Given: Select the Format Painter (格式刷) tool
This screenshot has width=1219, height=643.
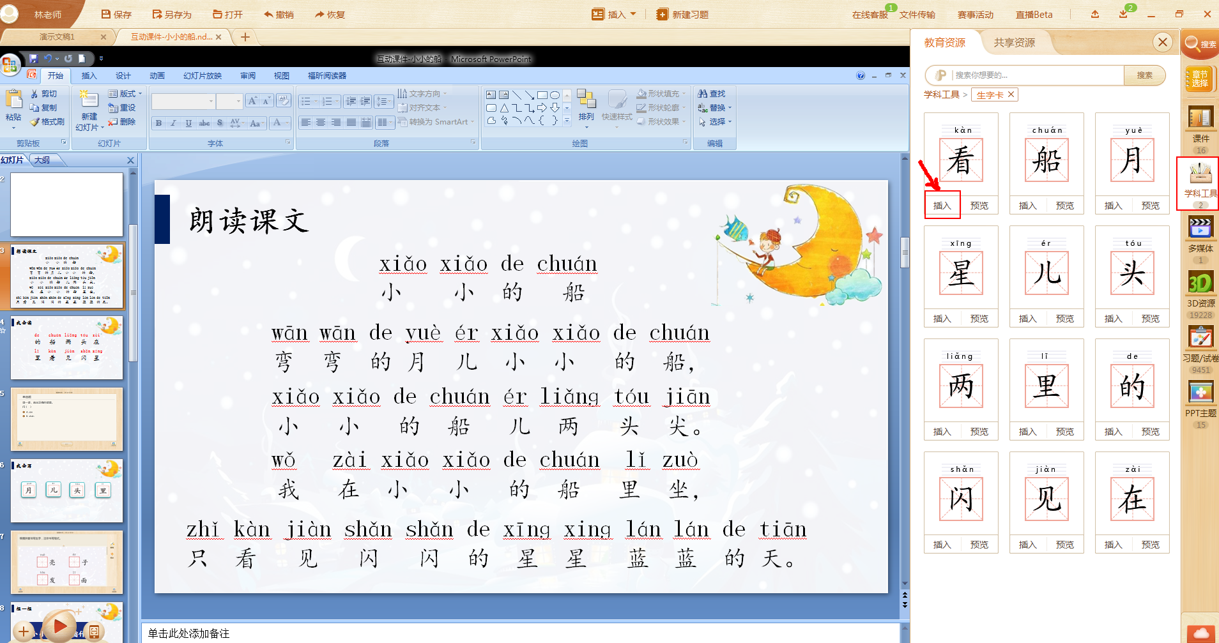Looking at the screenshot, I should 48,121.
